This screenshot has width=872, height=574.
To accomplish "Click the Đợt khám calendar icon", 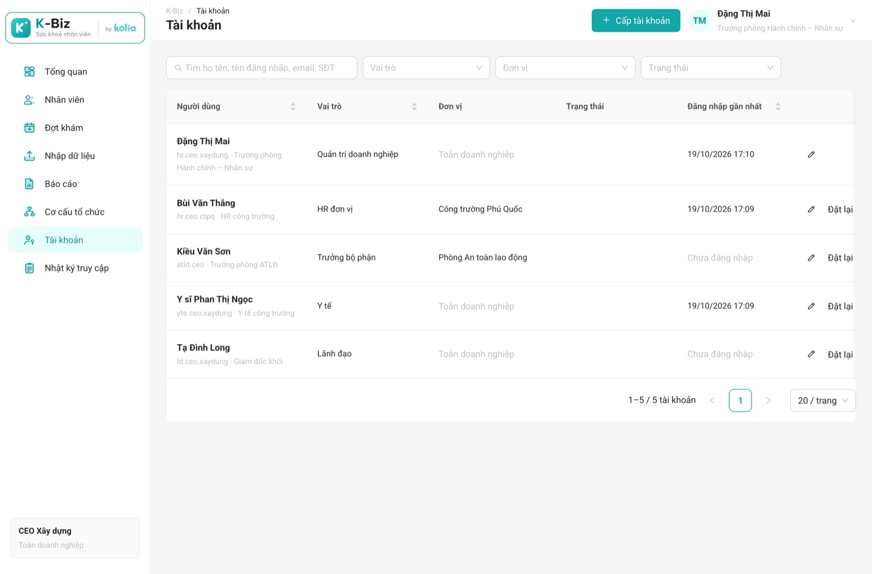I will pyautogui.click(x=29, y=127).
